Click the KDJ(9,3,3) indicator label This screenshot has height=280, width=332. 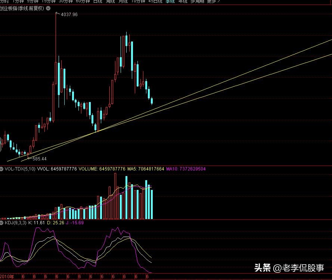point(16,223)
